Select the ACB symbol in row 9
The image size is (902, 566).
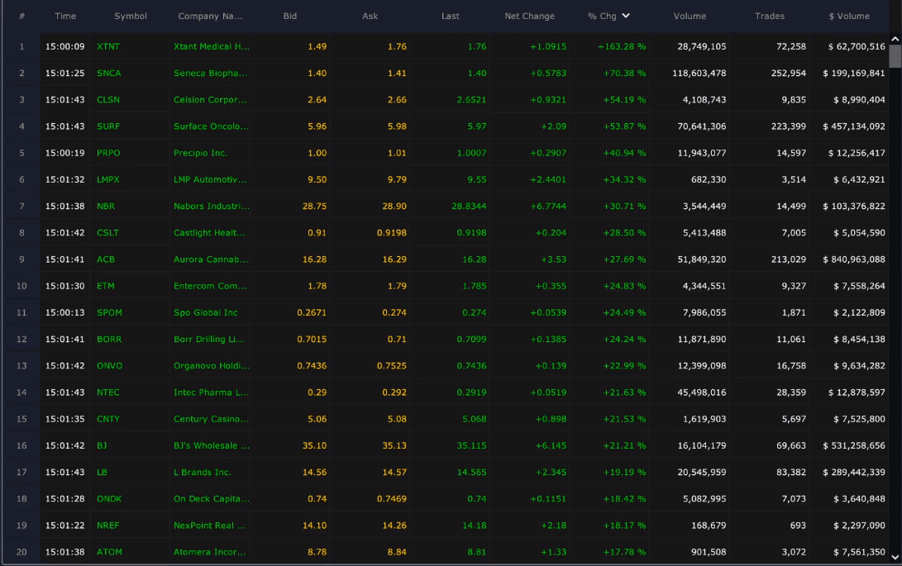point(106,259)
